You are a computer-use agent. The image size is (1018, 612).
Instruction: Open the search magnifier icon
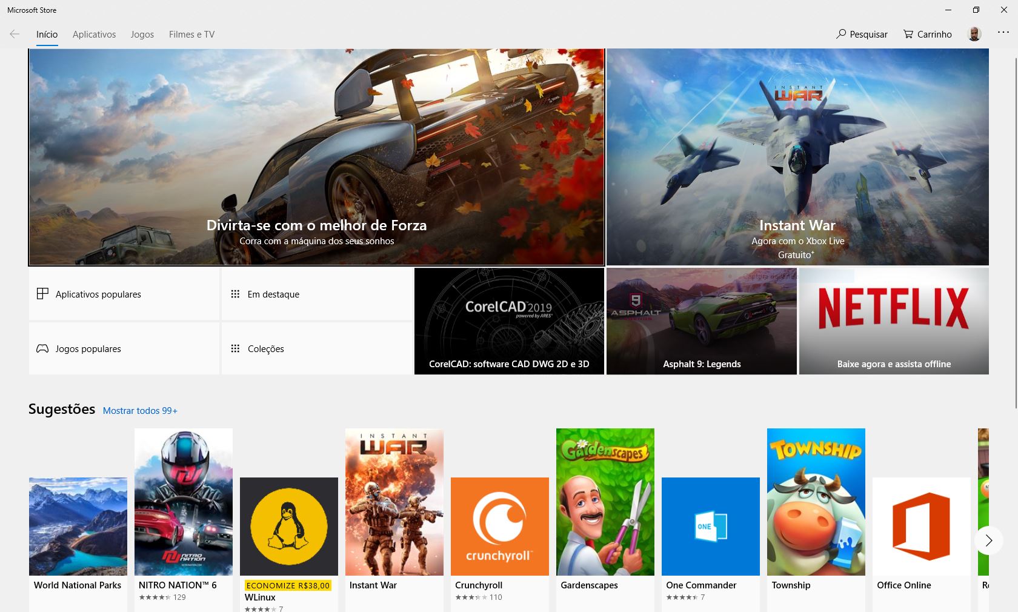tap(841, 34)
